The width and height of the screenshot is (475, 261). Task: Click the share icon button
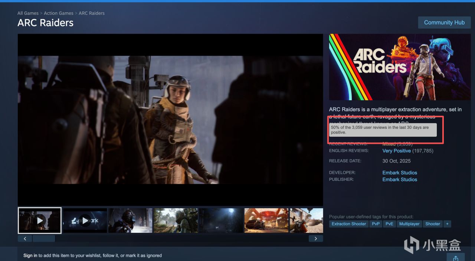pos(456,258)
